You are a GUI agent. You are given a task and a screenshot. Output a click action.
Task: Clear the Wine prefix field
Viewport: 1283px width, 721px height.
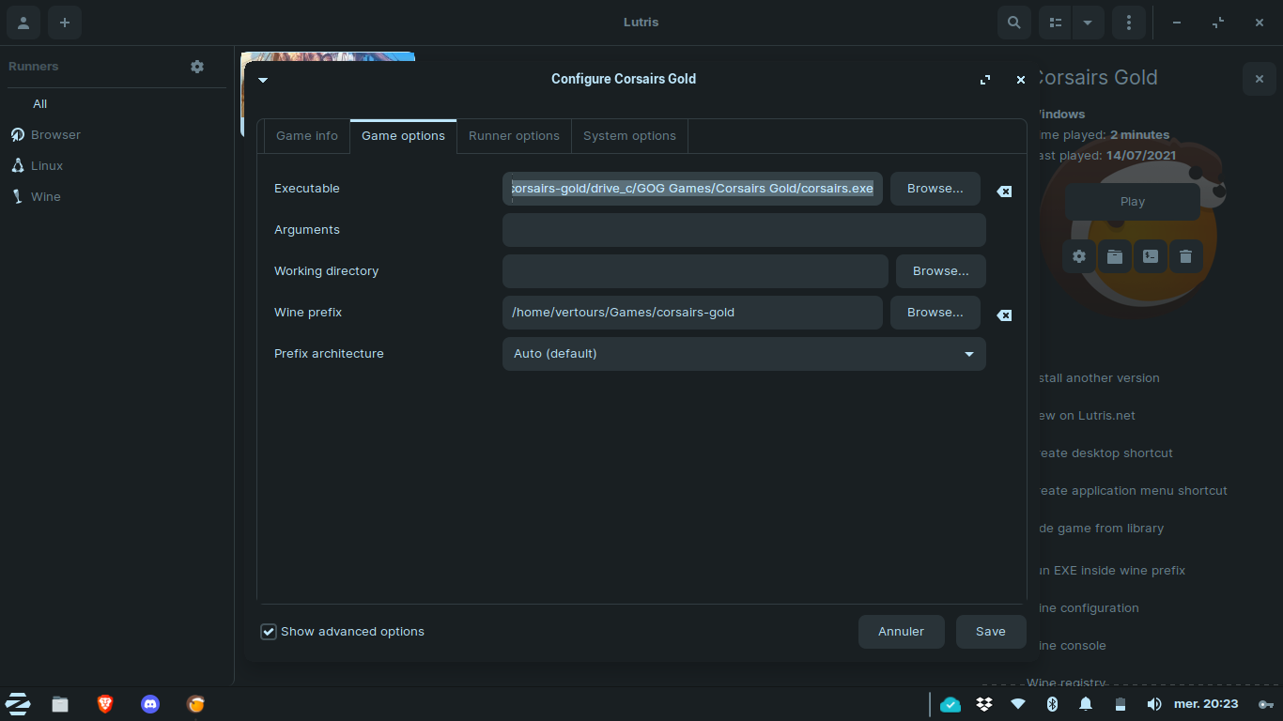[1004, 315]
